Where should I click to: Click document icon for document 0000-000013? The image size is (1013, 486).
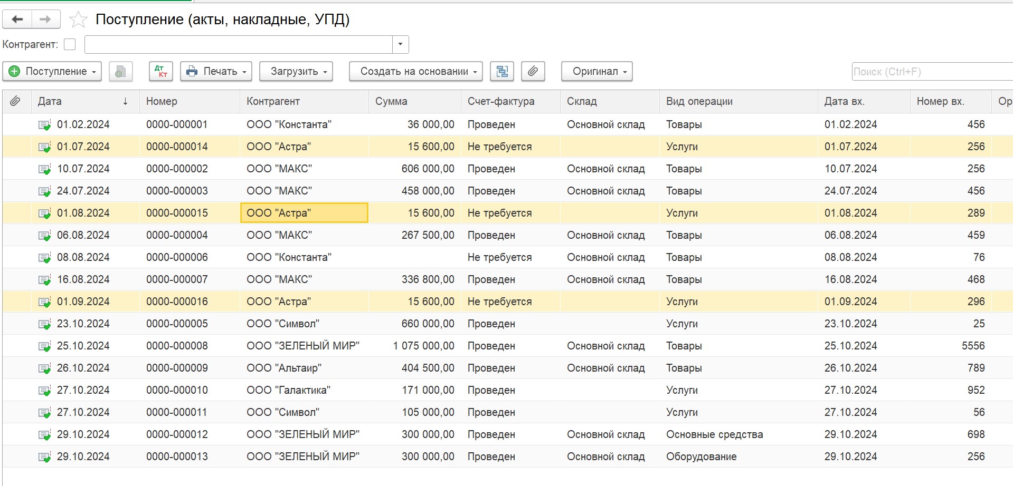tap(44, 457)
